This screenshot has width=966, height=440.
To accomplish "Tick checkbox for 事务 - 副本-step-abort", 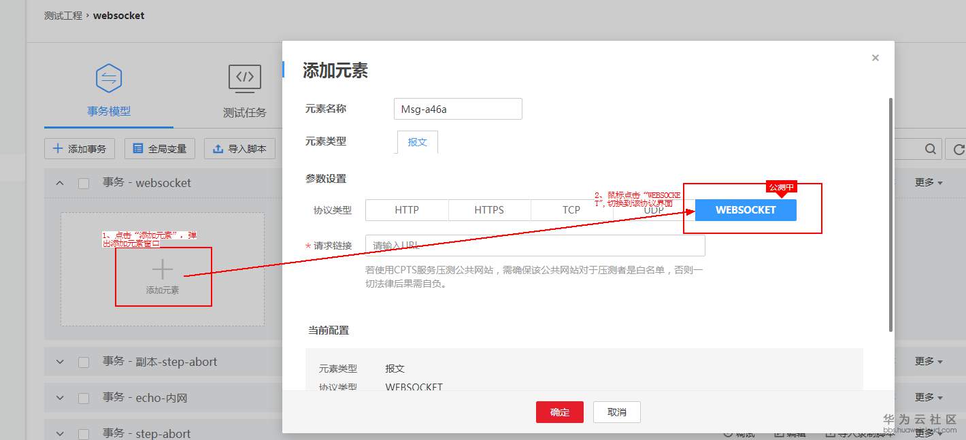I will coord(84,362).
